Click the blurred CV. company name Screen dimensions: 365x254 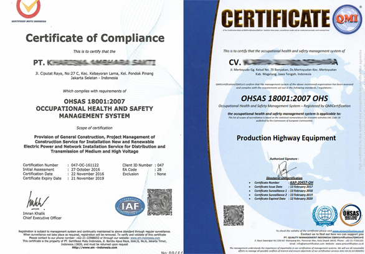pos(283,62)
